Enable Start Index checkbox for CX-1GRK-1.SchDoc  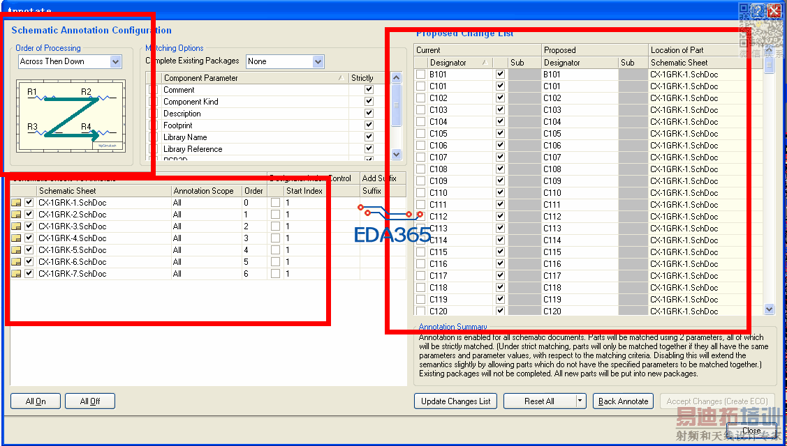(x=275, y=203)
